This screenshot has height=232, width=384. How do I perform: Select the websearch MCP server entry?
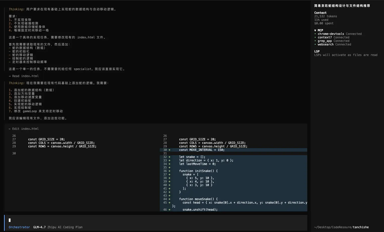click(x=326, y=44)
